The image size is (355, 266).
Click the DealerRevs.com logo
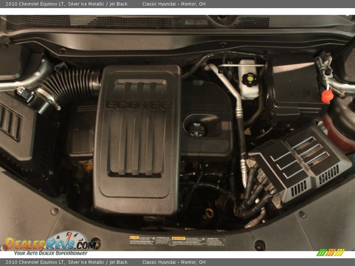(51, 241)
